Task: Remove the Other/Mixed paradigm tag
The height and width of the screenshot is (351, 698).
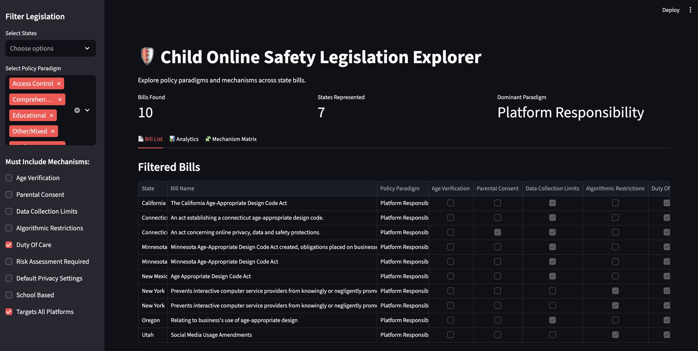Action: point(52,131)
